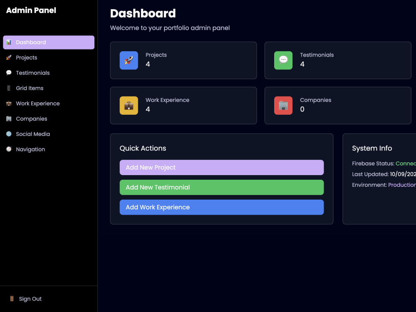This screenshot has width=416, height=312.
Task: Click the Environment Production text
Action: coord(384,185)
